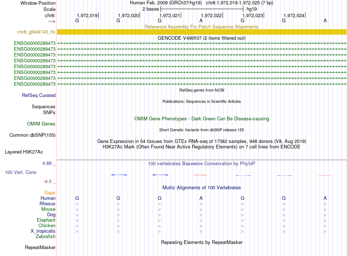Select the Human species row label
This screenshot has height=256, width=347.
[x=48, y=198]
